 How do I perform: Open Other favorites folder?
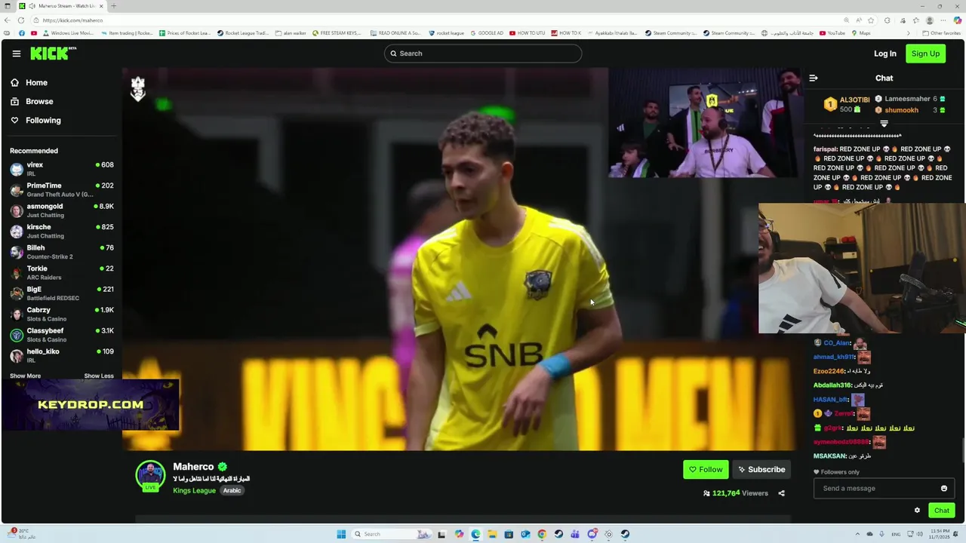(x=942, y=33)
